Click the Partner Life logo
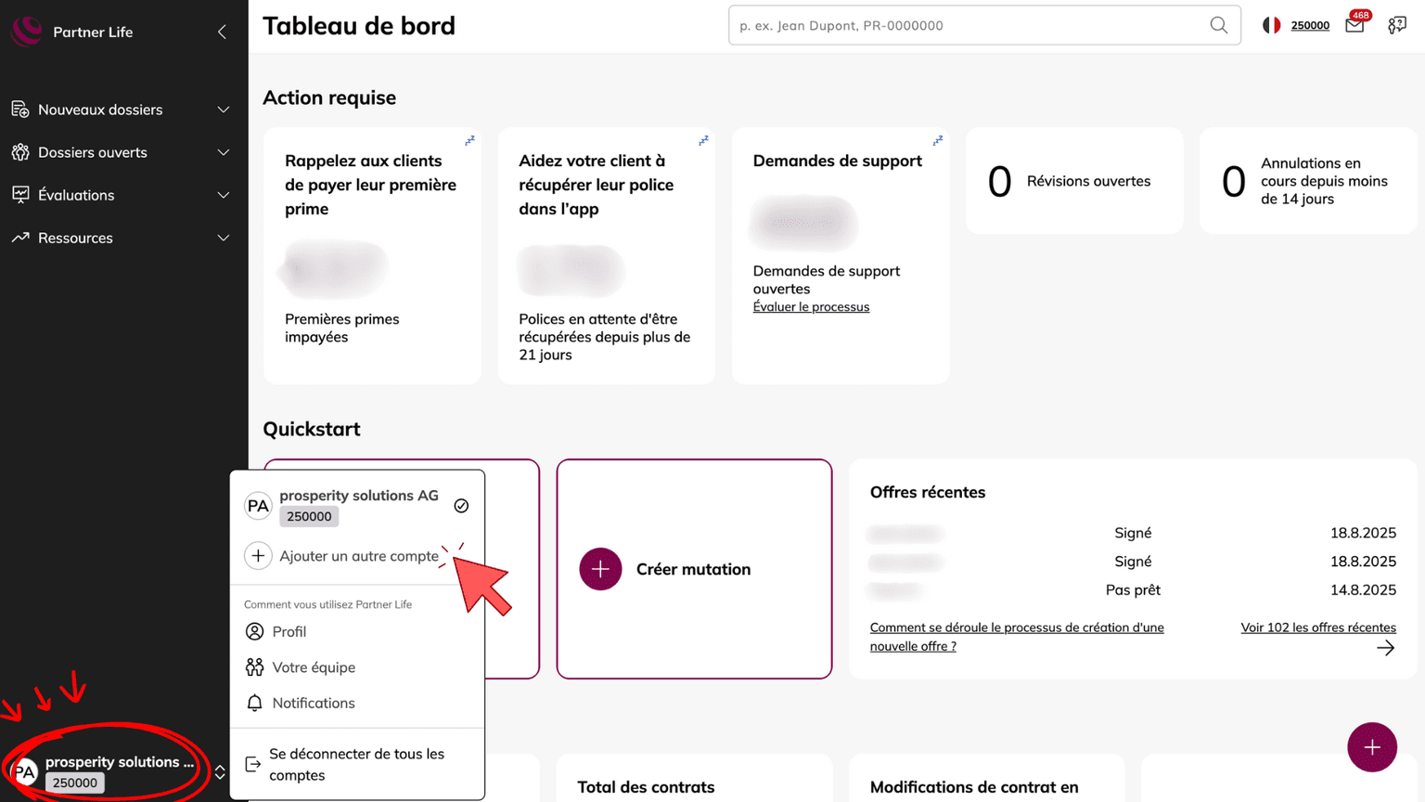The image size is (1425, 802). [x=27, y=31]
